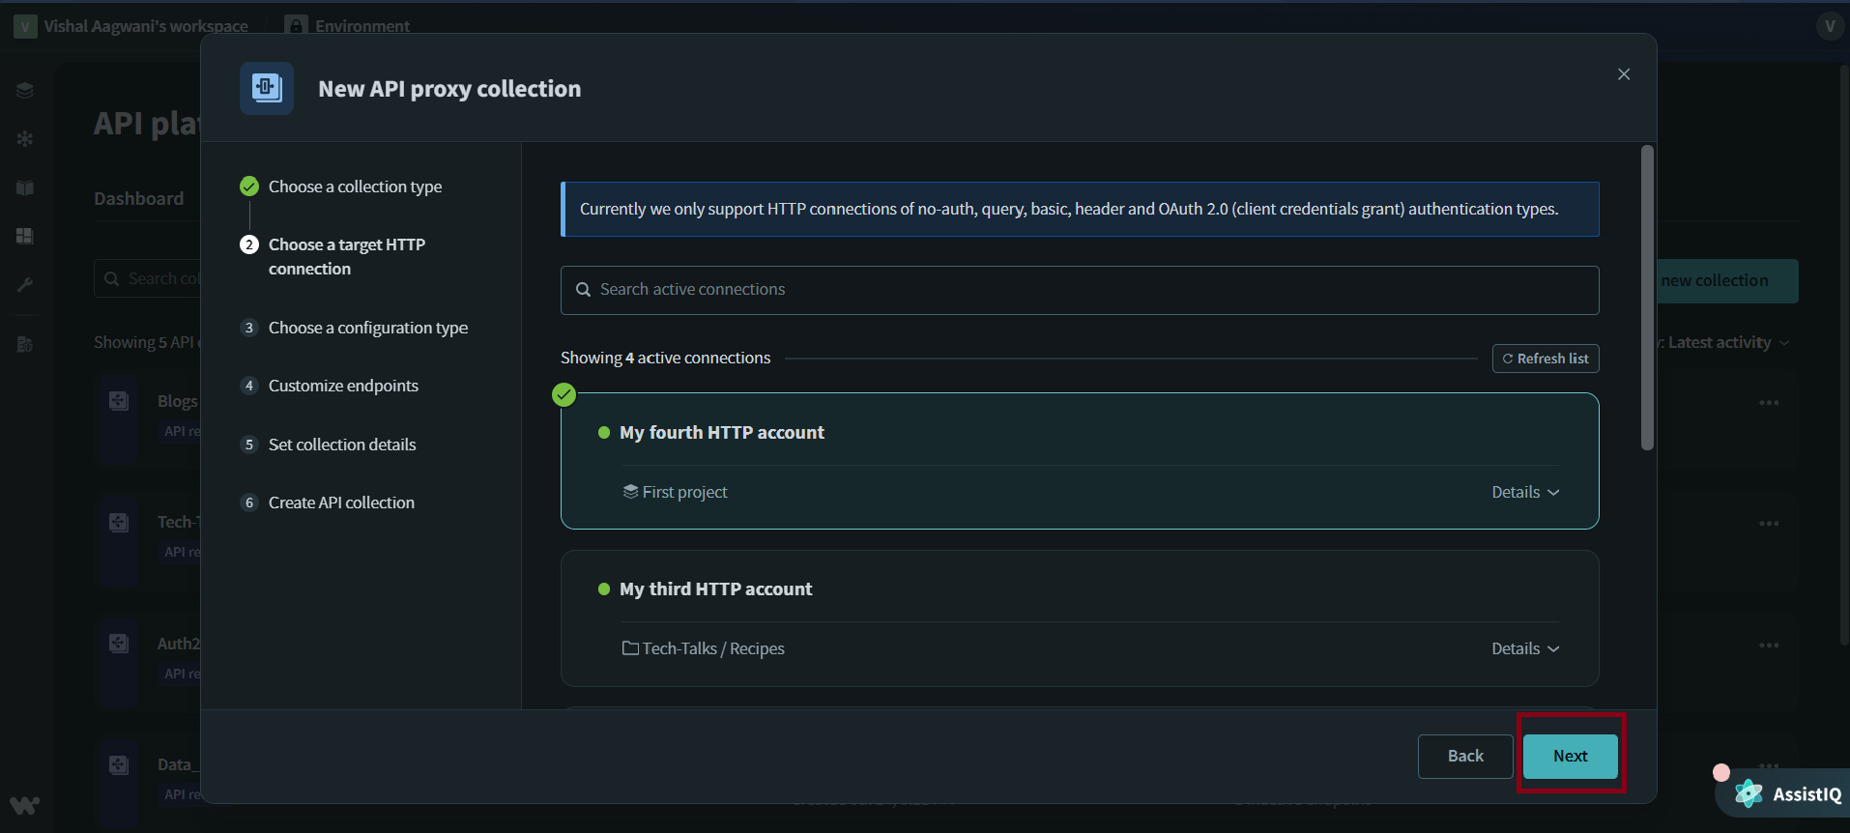Click the Next button
The height and width of the screenshot is (833, 1850).
tap(1570, 757)
